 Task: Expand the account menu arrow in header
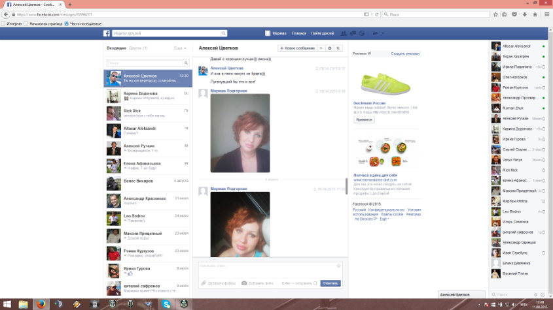pos(383,33)
